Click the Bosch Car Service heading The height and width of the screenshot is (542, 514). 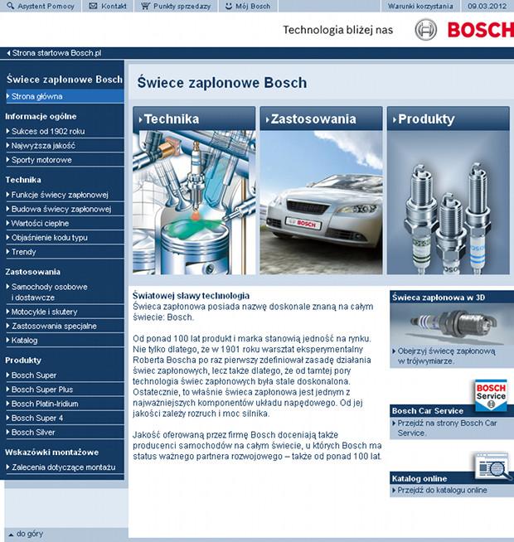pyautogui.click(x=428, y=411)
